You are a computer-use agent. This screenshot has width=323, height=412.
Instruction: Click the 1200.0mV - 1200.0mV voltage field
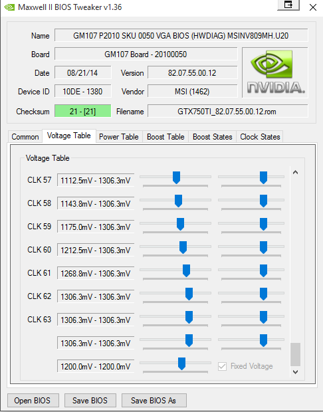pos(96,367)
